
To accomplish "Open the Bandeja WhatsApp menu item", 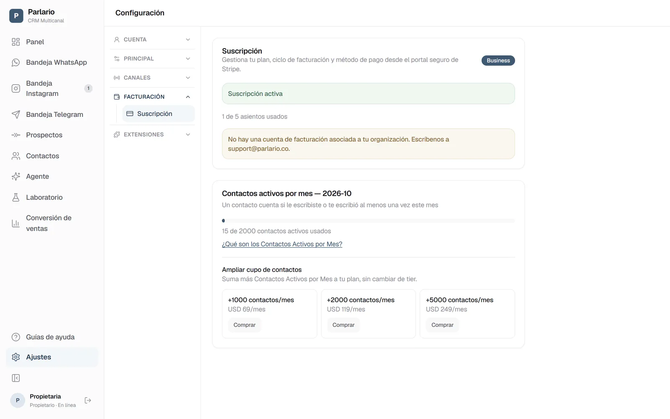I will coord(52,62).
